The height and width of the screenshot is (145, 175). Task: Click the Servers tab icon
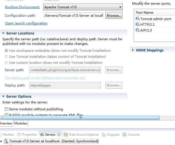click(42, 135)
